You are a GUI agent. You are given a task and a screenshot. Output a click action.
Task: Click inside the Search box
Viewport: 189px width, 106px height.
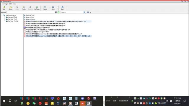72,12
